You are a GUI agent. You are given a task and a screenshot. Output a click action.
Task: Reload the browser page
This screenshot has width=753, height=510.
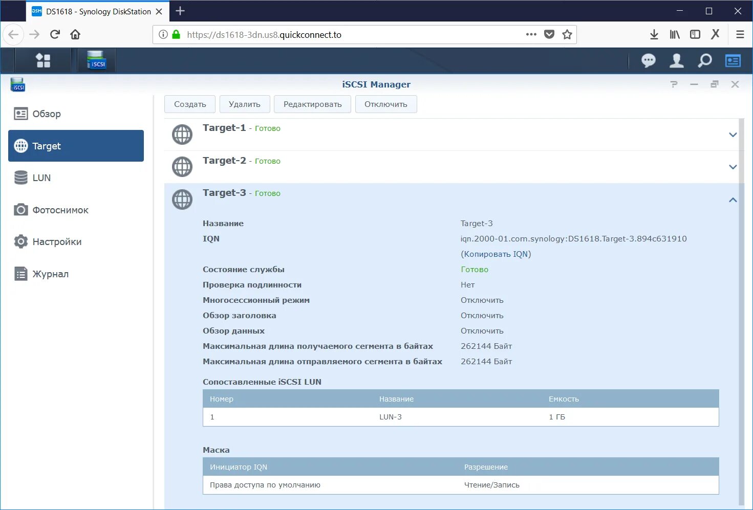(55, 34)
